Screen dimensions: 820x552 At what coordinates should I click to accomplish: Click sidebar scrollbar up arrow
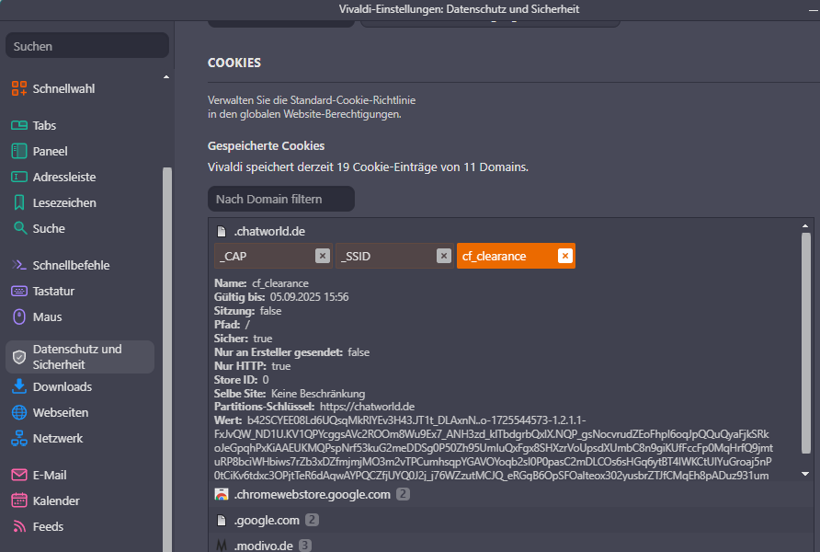(166, 77)
